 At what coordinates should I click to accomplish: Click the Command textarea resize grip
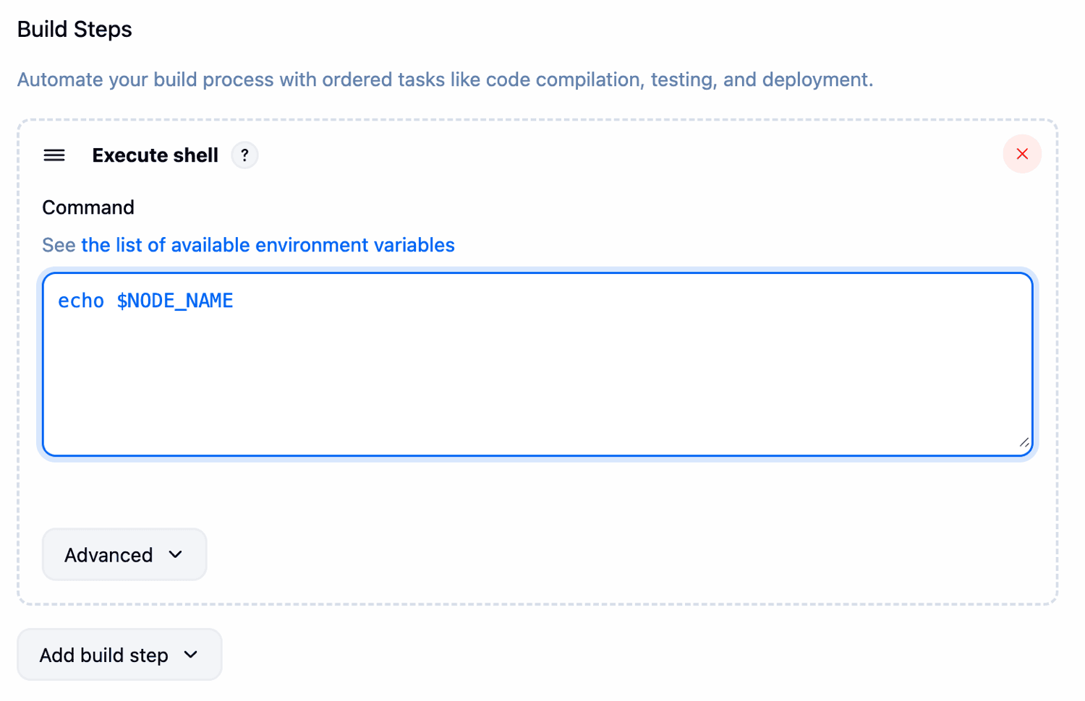coord(1024,442)
